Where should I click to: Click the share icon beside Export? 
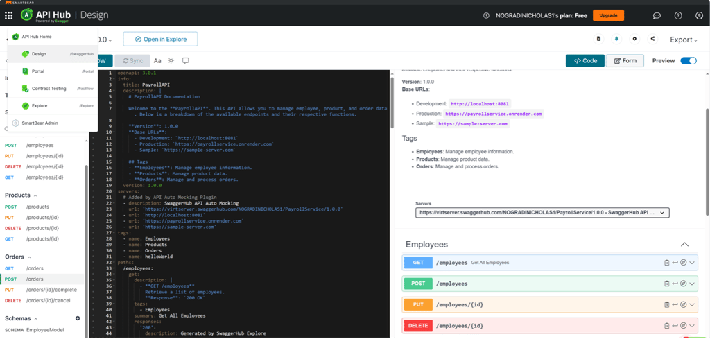[652, 39]
